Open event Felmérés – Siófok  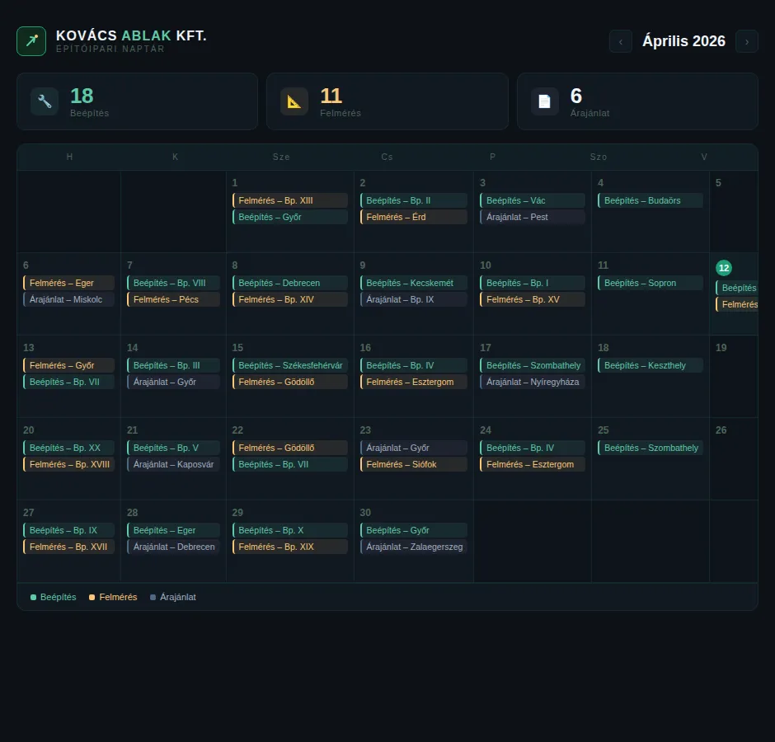(x=414, y=465)
